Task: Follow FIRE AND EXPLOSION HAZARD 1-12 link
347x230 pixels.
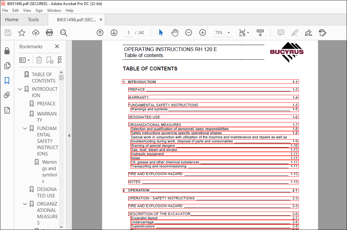Action: tap(213, 174)
